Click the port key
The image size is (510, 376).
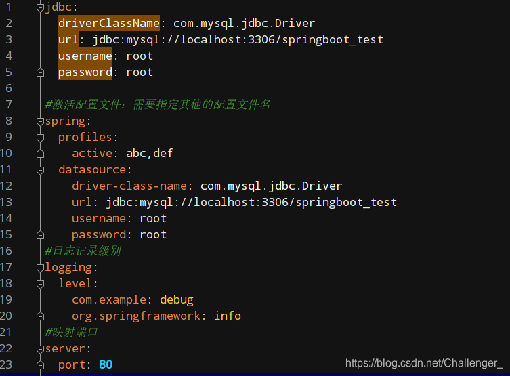click(72, 365)
